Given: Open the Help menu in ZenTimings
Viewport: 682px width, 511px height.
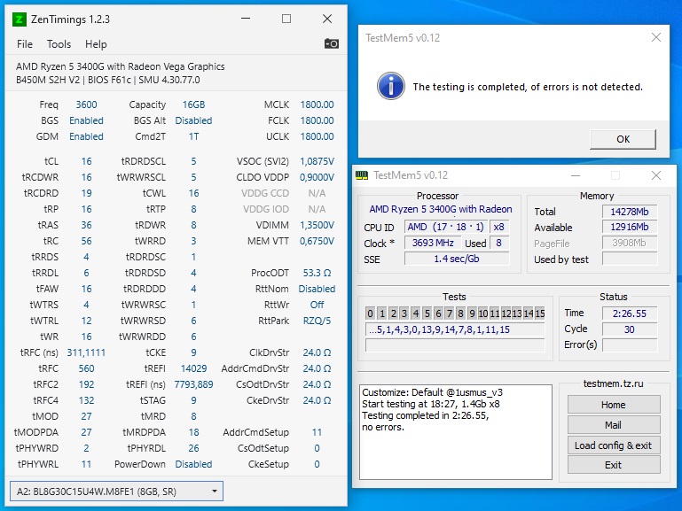Looking at the screenshot, I should [x=96, y=44].
